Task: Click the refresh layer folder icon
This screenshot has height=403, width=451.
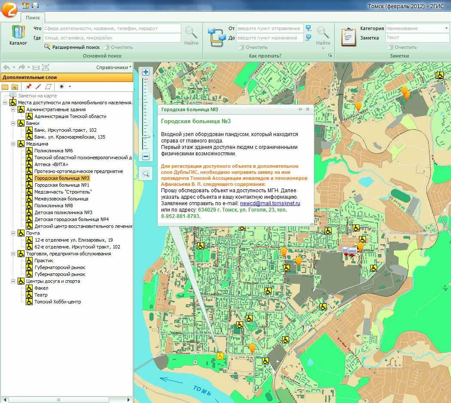Action: 15,87
